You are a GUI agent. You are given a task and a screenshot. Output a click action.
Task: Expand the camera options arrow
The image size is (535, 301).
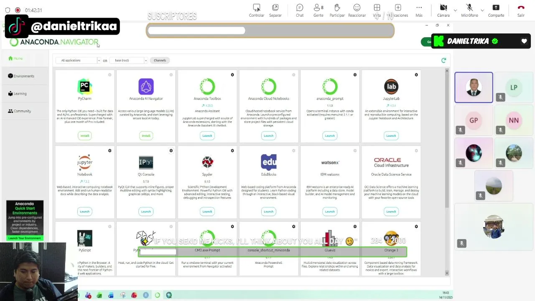tap(455, 10)
